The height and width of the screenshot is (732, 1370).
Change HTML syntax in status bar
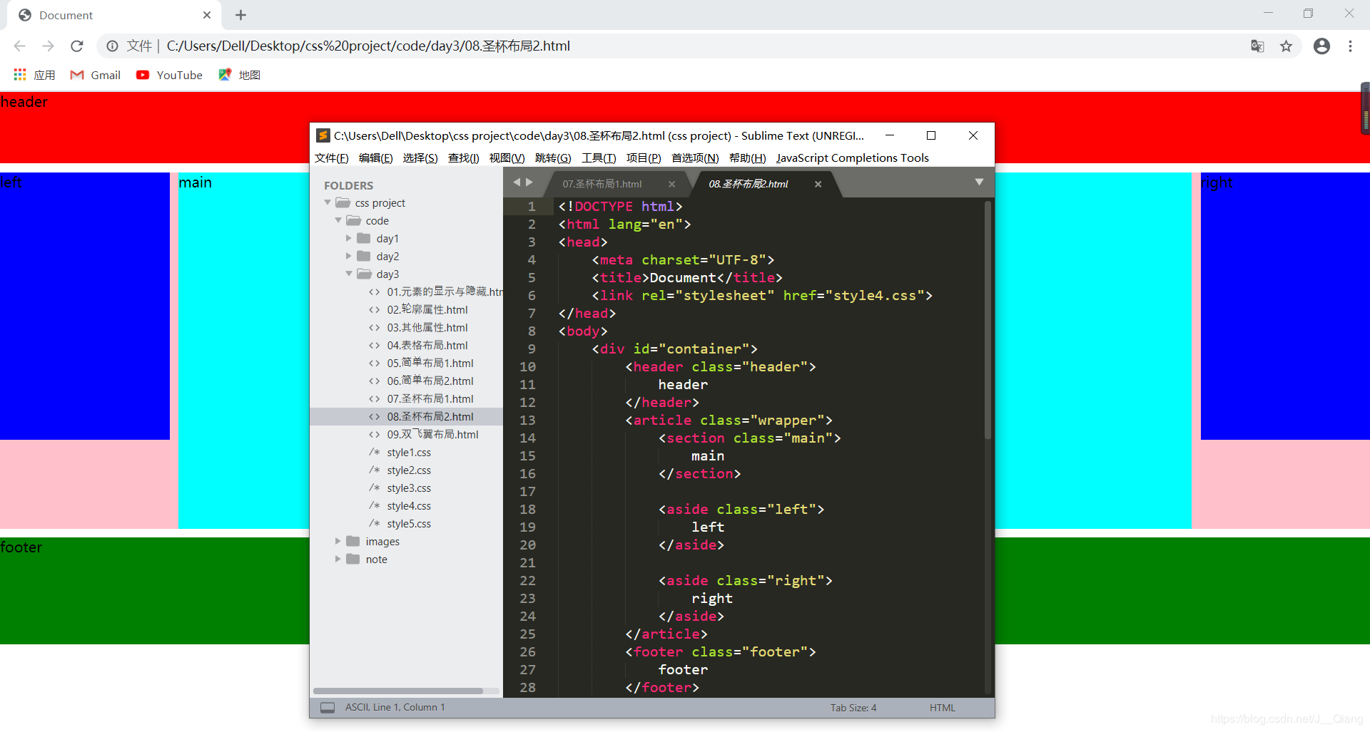tap(942, 708)
